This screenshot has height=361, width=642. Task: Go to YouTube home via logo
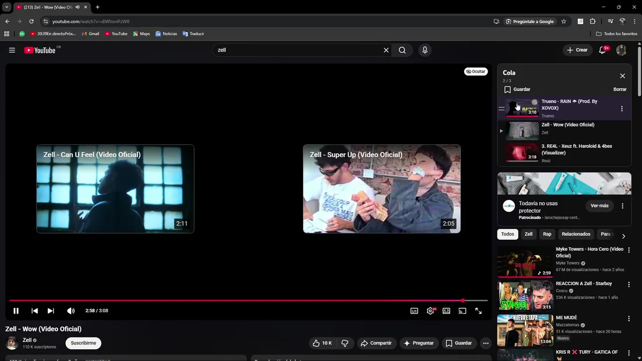pos(40,50)
